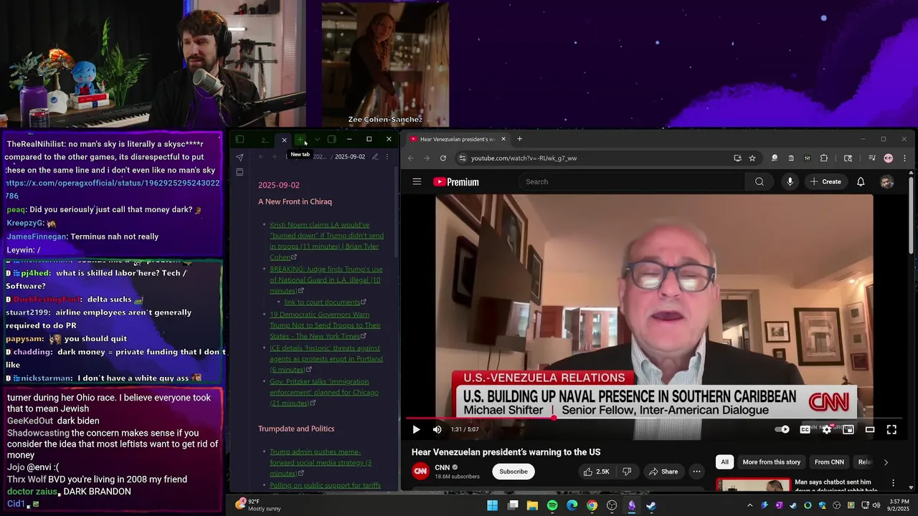Close the current Obsidian note tab
This screenshot has height=516, width=918.
(284, 140)
